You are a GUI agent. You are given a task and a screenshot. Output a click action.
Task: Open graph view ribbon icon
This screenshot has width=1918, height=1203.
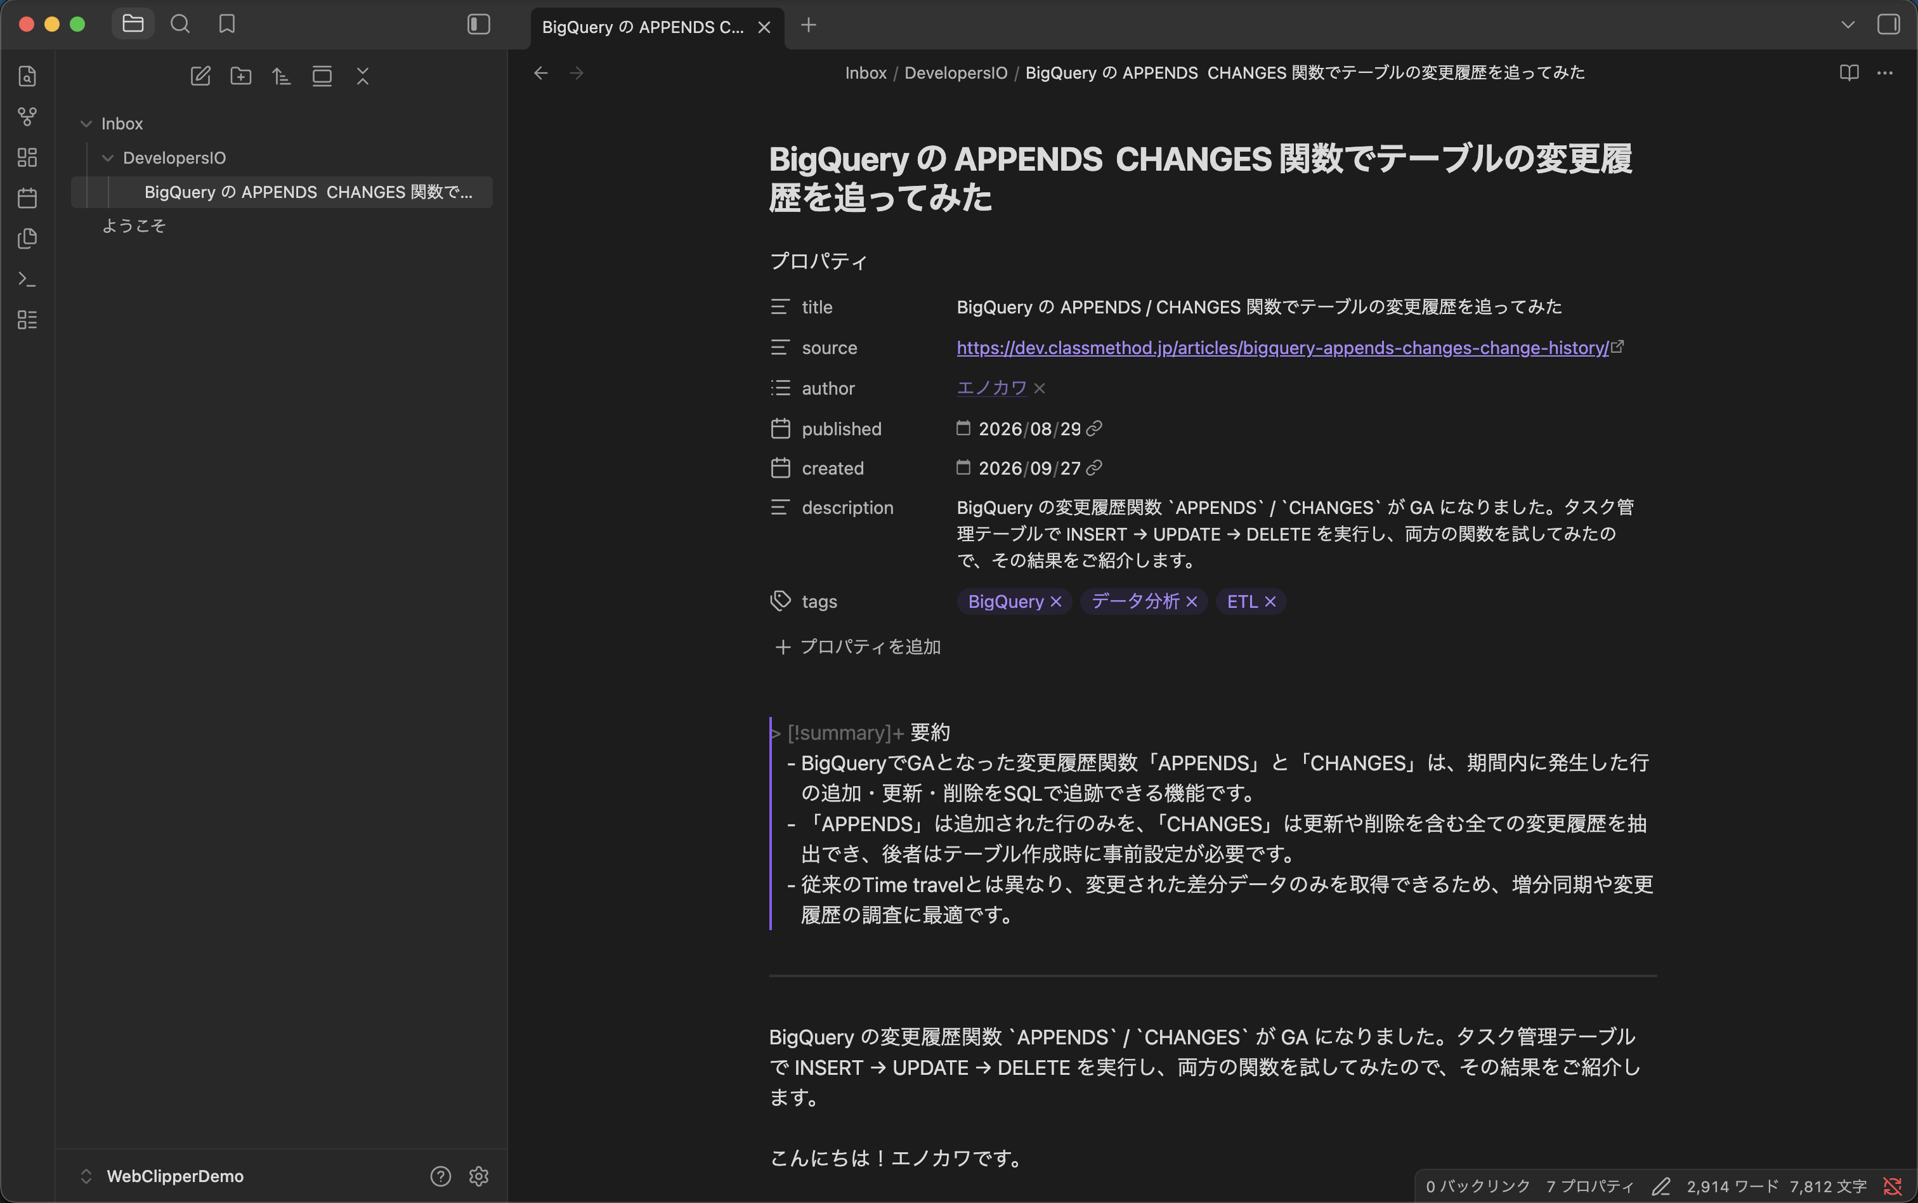(x=27, y=117)
